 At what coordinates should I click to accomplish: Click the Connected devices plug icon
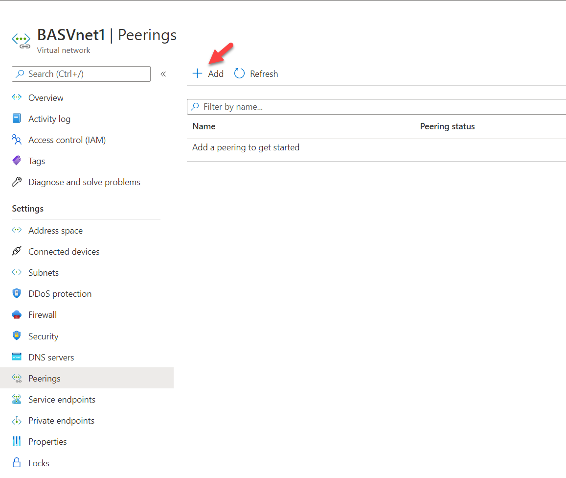pyautogui.click(x=17, y=251)
